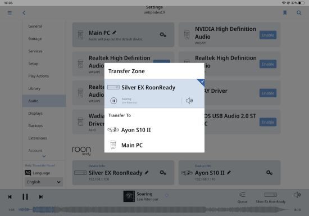Skip to next track
Viewport: 309px width, 216px height.
coord(41,197)
